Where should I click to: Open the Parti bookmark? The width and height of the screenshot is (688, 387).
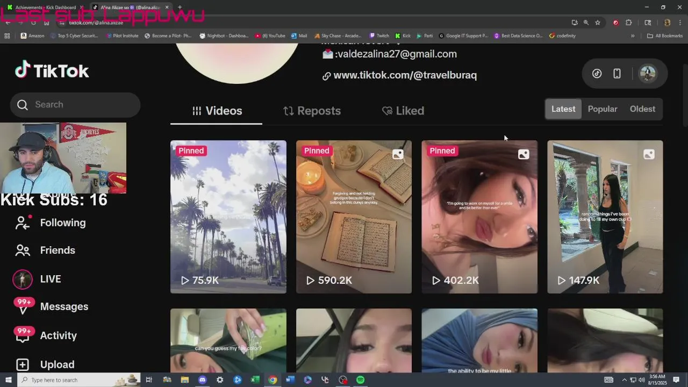coord(425,35)
